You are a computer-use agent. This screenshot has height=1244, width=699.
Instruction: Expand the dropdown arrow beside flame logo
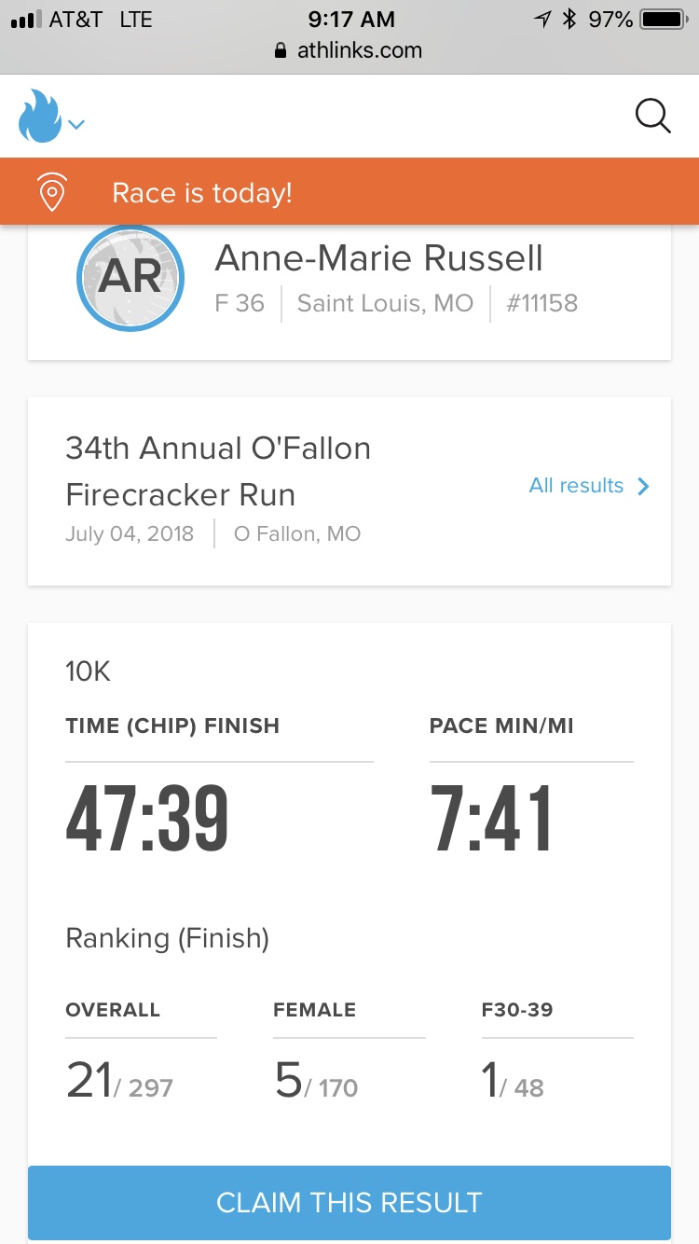click(x=77, y=124)
